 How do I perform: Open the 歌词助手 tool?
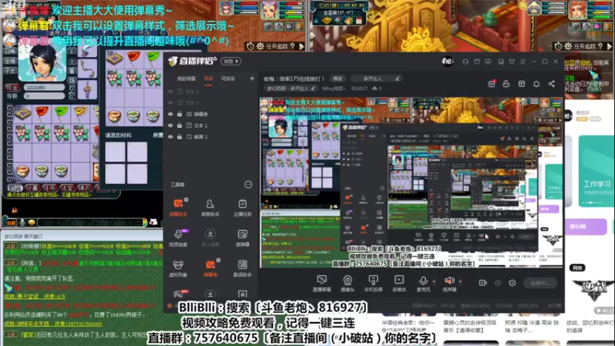tap(242, 268)
